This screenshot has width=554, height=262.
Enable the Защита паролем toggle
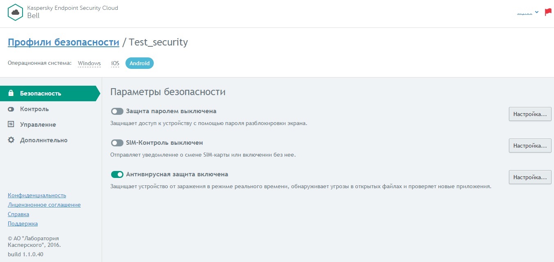117,111
